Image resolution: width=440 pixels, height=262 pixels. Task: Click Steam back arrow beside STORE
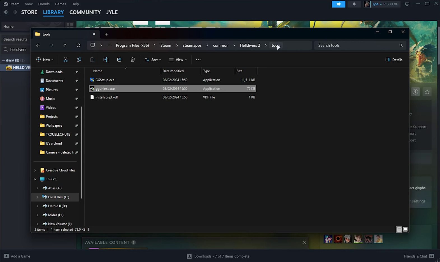6,12
